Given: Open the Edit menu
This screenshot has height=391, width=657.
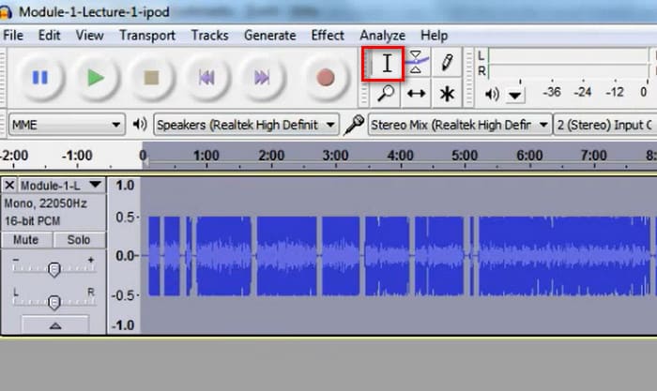Looking at the screenshot, I should point(50,36).
